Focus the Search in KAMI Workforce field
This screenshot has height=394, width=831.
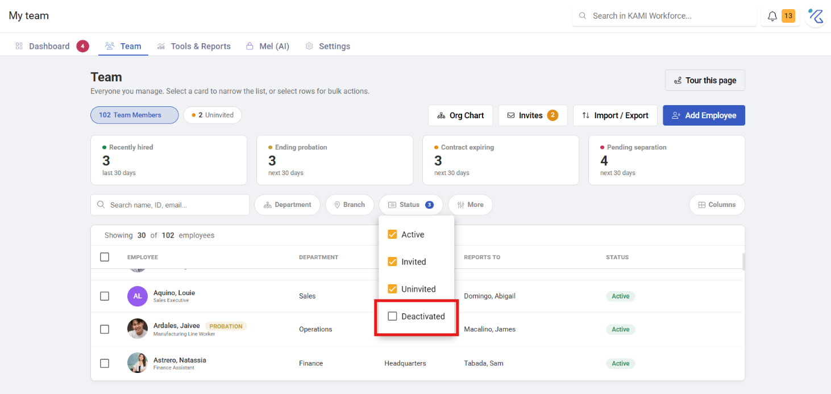tap(664, 16)
